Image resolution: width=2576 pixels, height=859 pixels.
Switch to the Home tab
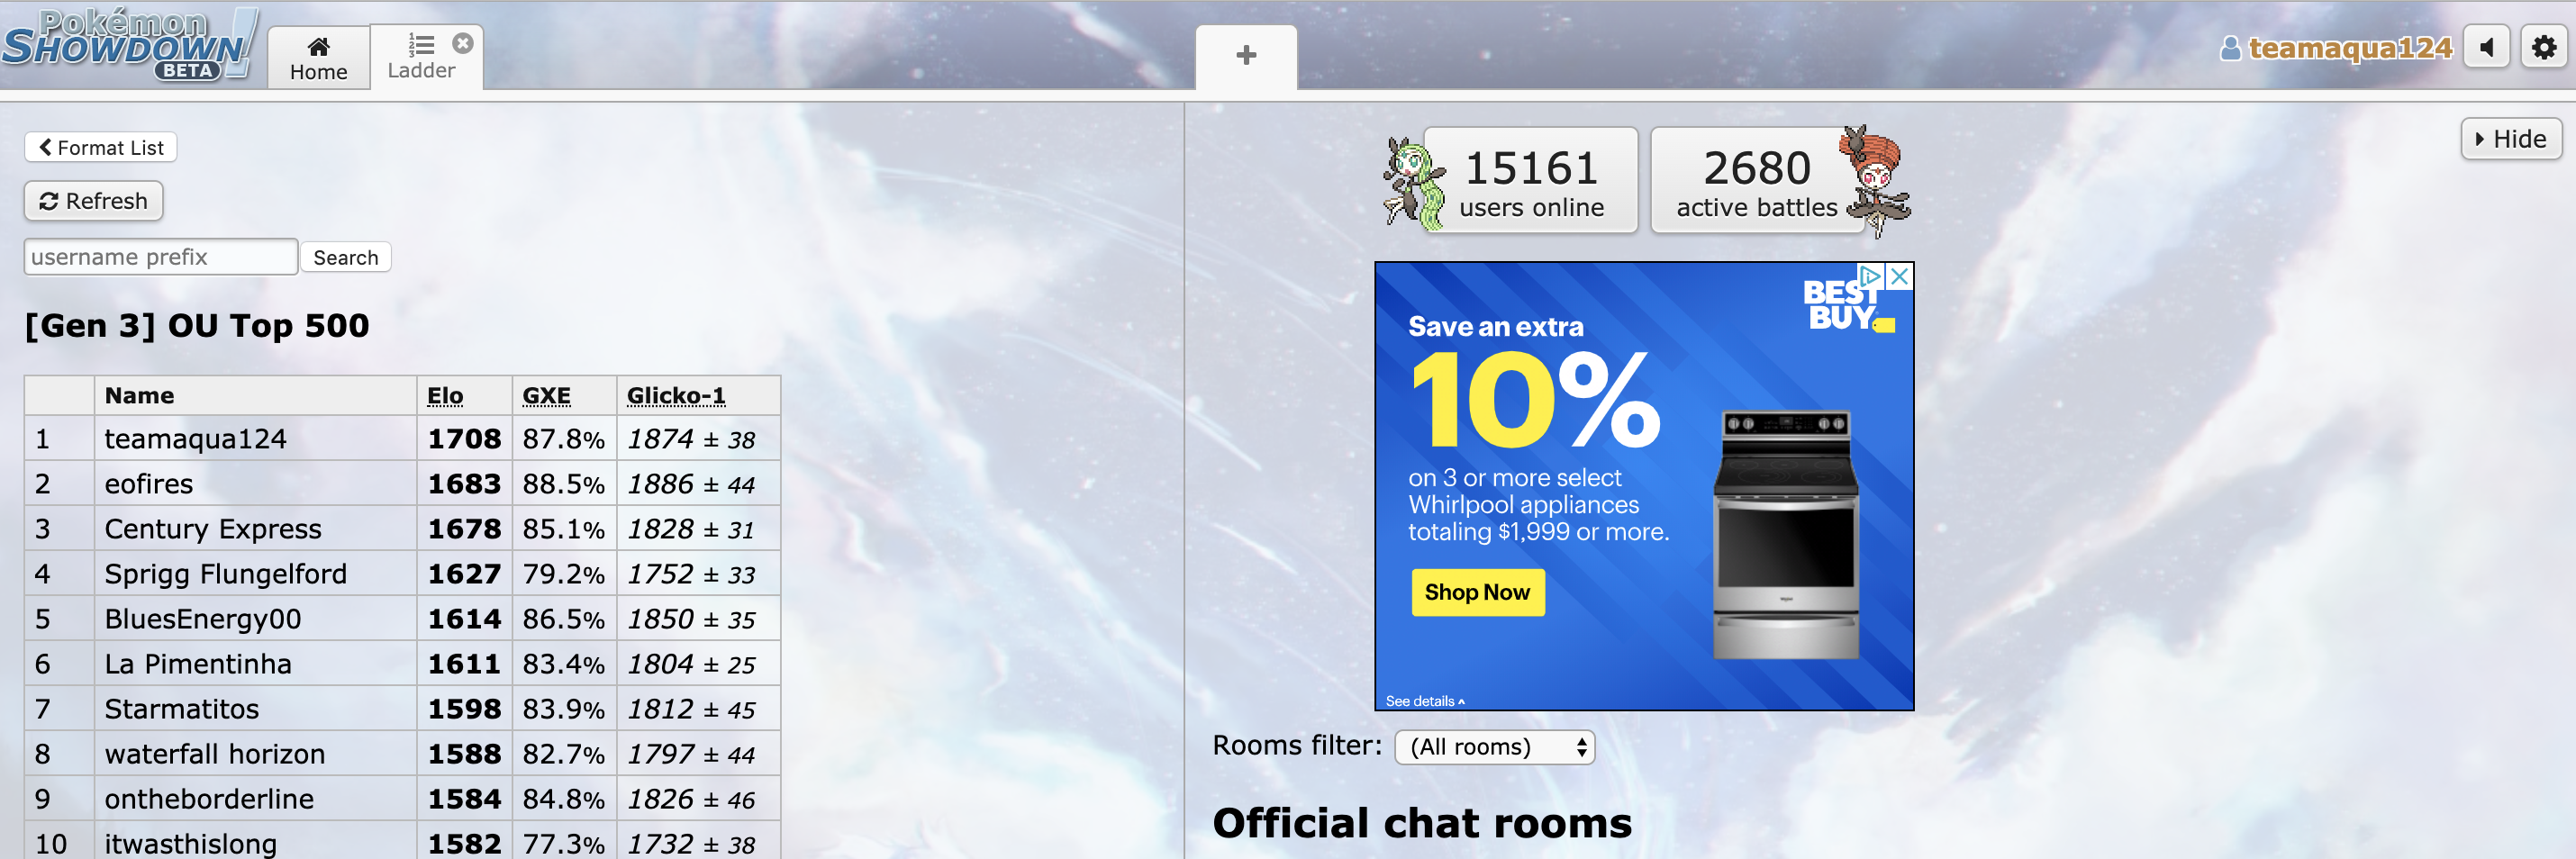coord(318,58)
